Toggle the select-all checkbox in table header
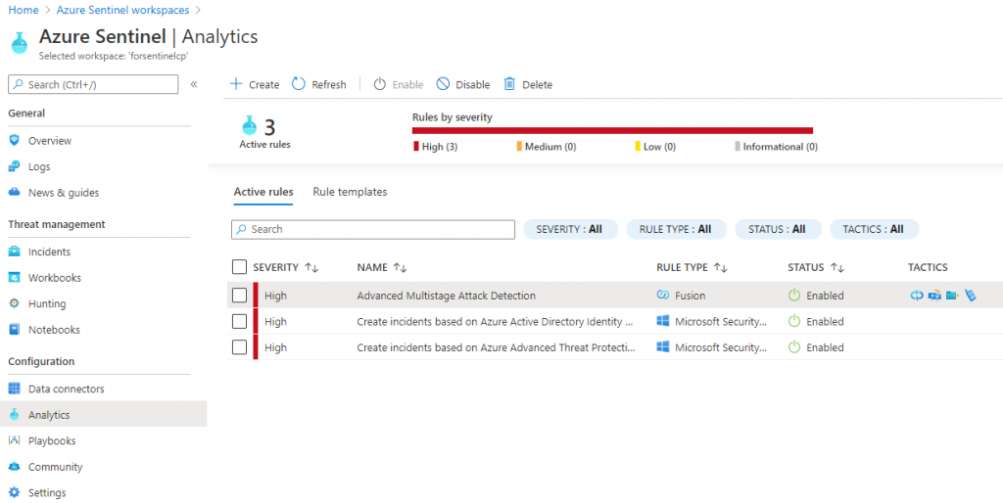This screenshot has height=503, width=1003. coord(239,267)
